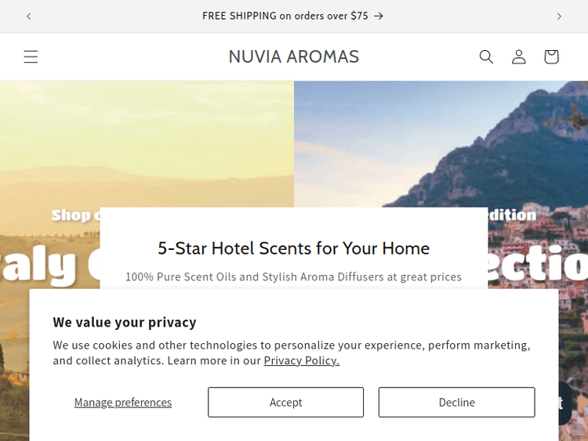
Task: Click the FREE SHIPPING announcement link
Action: tap(285, 16)
